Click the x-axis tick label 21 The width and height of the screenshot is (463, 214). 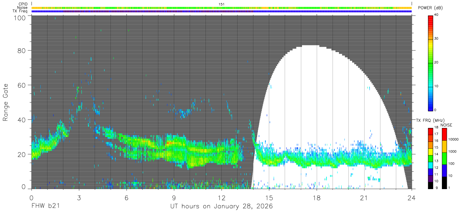[364, 197]
